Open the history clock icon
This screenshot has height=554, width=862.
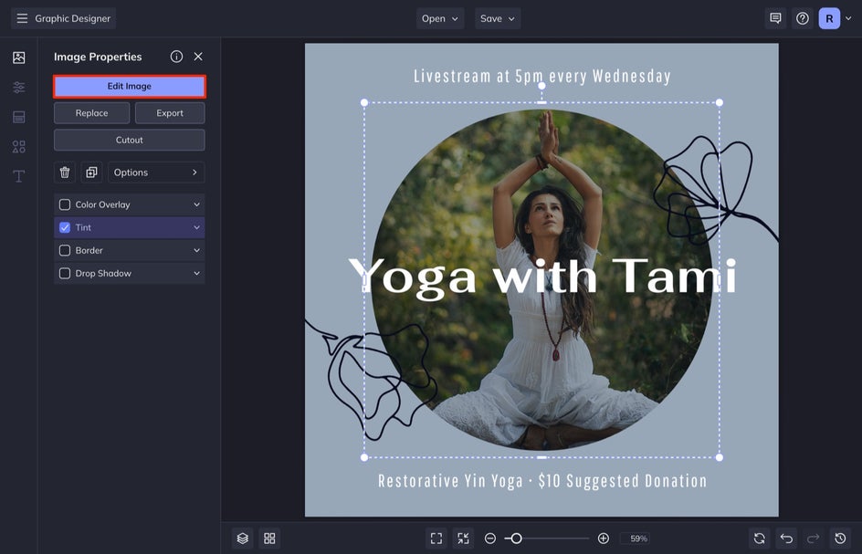tap(840, 538)
